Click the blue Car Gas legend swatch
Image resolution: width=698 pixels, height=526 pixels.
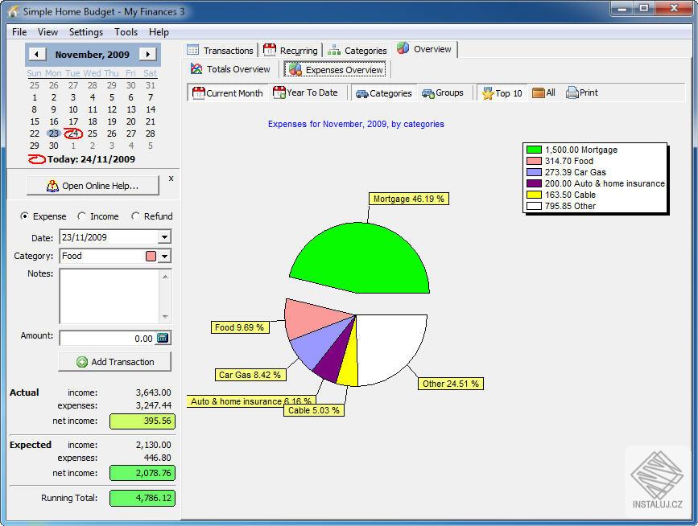(x=534, y=172)
